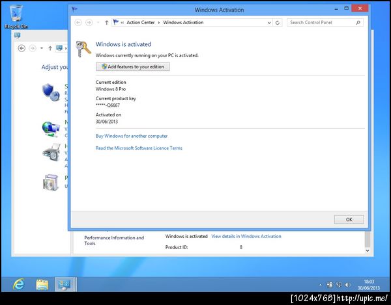
Task: Open Performance Information and Tools link
Action: [x=114, y=241]
